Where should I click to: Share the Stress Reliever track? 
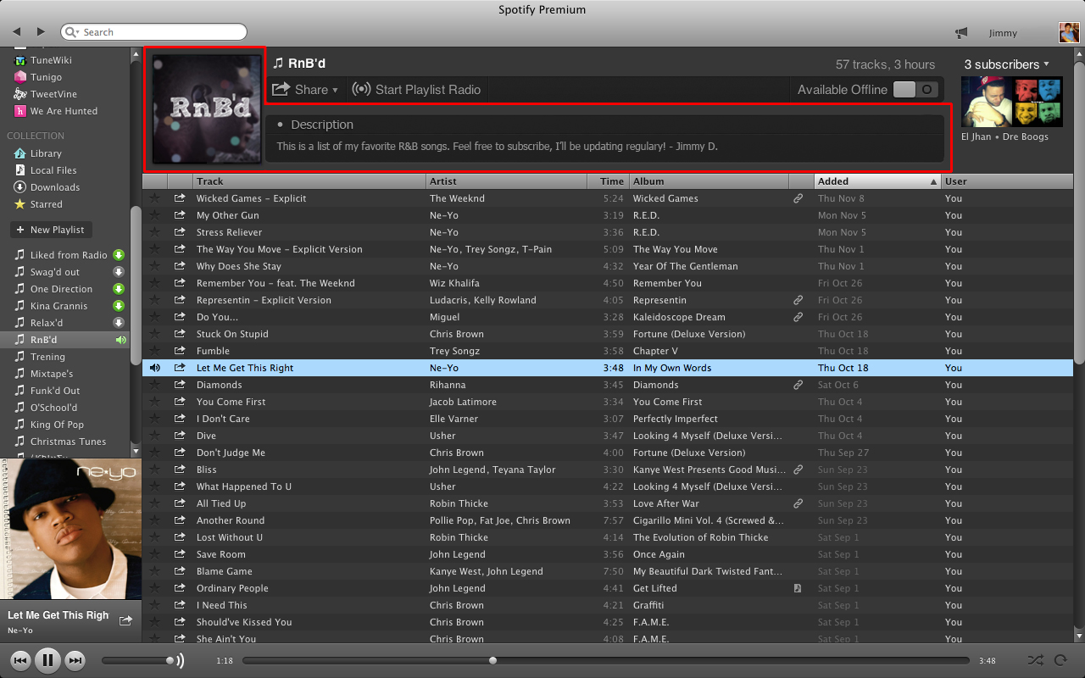click(180, 232)
